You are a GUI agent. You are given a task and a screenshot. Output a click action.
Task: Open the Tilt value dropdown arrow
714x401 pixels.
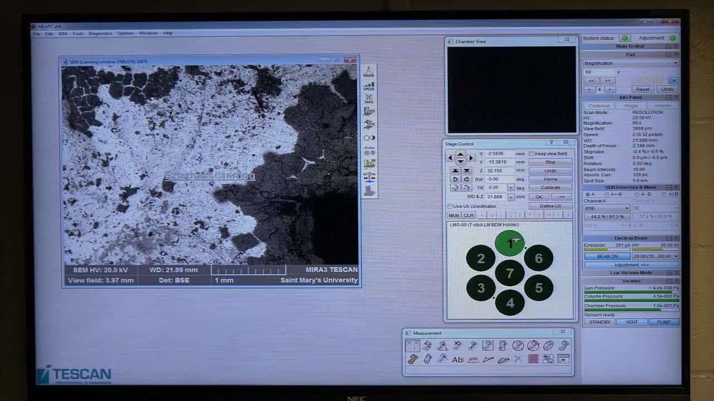[511, 188]
